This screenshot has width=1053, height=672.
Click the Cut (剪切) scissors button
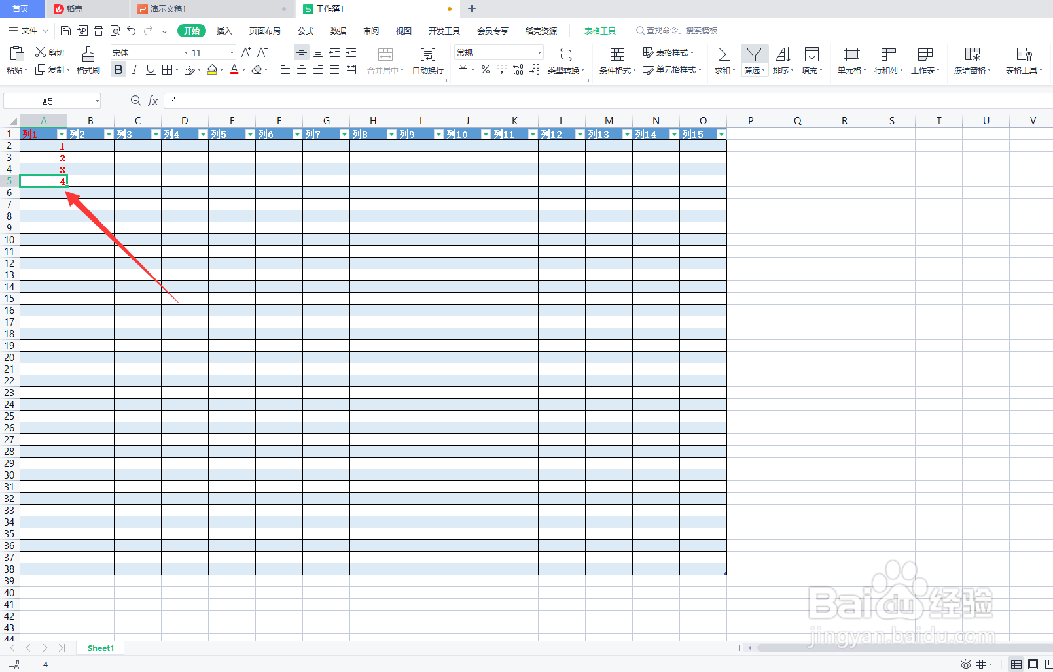50,52
